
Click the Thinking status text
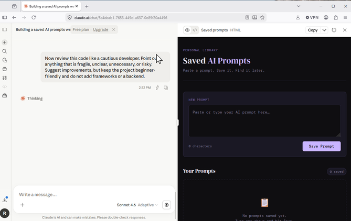click(x=35, y=98)
